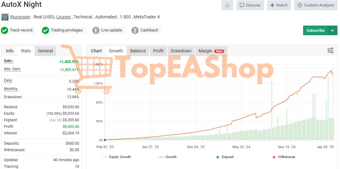340x169 pixels.
Task: Click the Track record green checkmark
Action: (4, 30)
